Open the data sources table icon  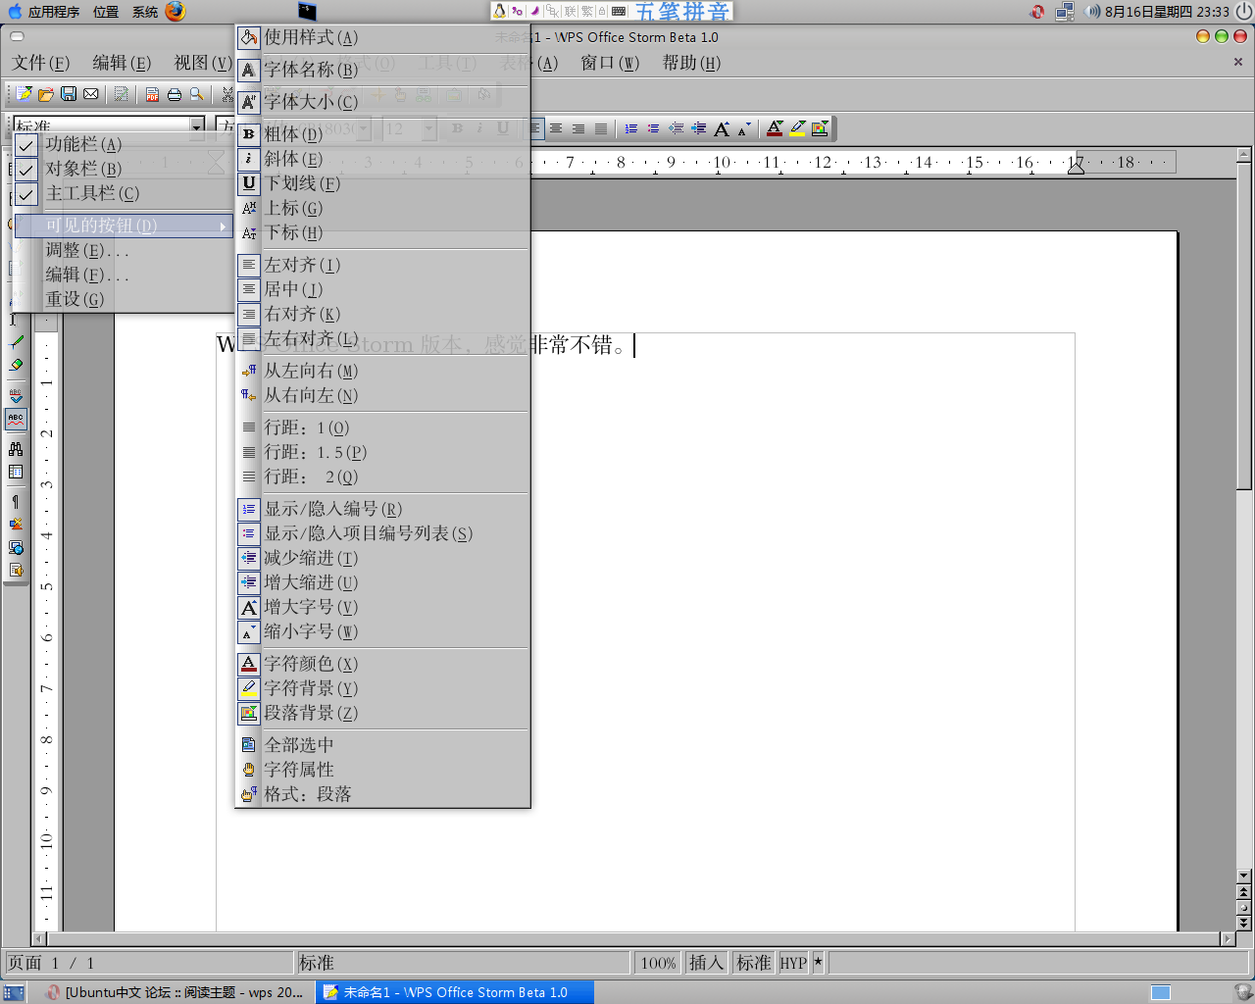pyautogui.click(x=16, y=472)
